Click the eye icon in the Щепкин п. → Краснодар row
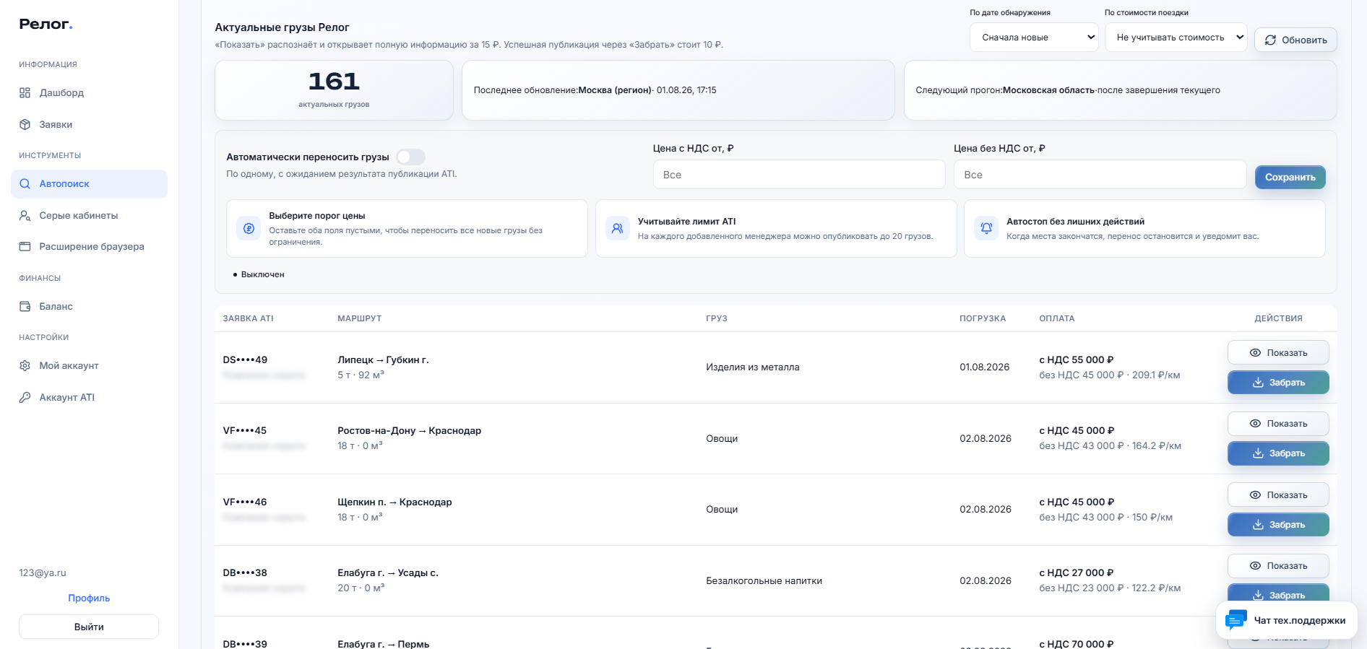The image size is (1367, 649). 1255,495
